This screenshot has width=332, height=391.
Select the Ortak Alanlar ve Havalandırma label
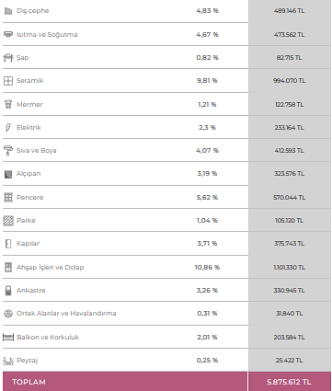[66, 314]
